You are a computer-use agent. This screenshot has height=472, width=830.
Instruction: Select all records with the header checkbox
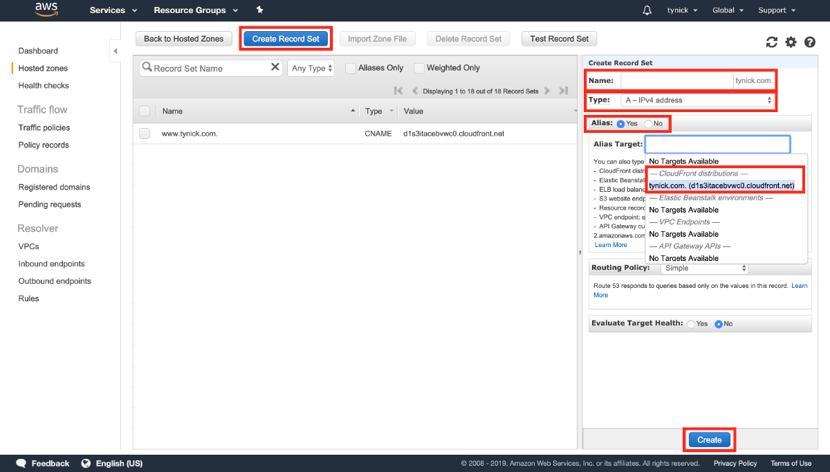(x=145, y=111)
